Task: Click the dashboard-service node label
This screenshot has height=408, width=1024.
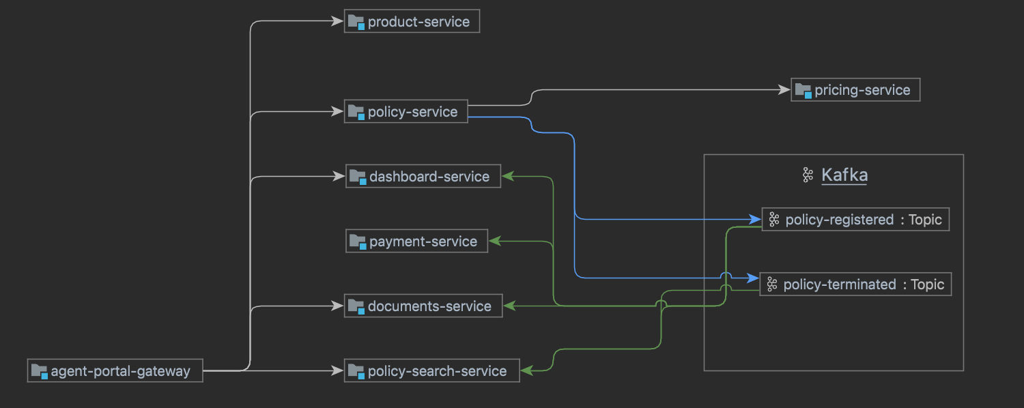Action: [x=429, y=177]
